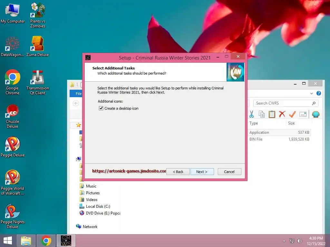
Task: Open File Explorer from the taskbar
Action: (x=26, y=241)
